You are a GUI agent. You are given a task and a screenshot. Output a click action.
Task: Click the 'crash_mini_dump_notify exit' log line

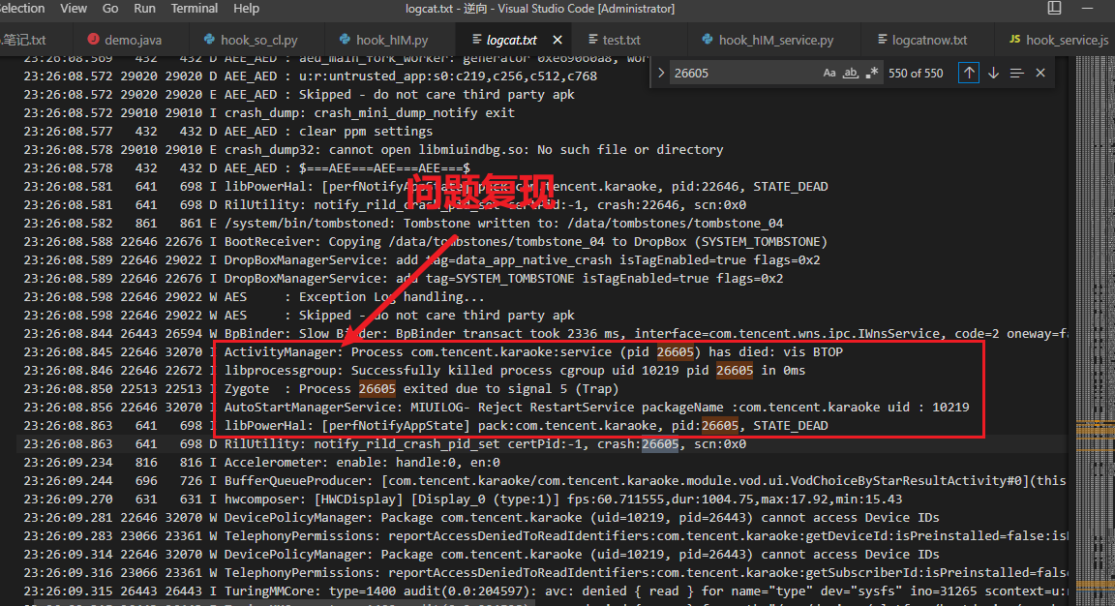click(x=269, y=113)
